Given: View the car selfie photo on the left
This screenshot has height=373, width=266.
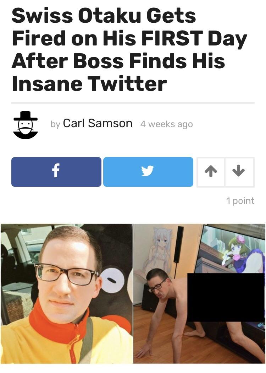Looking at the screenshot, I should pos(67,293).
